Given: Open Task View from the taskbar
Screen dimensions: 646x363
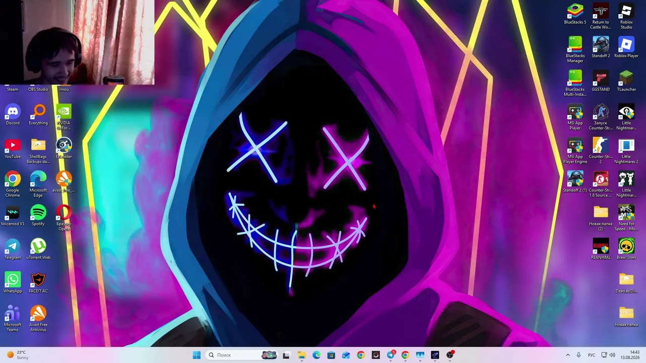Looking at the screenshot, I should [x=286, y=355].
